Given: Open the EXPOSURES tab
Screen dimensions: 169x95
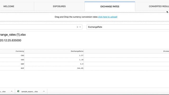Looking at the screenshot, I should coord(59,6).
